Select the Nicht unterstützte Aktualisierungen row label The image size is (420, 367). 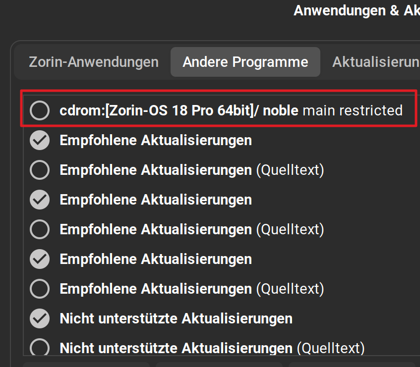(176, 318)
